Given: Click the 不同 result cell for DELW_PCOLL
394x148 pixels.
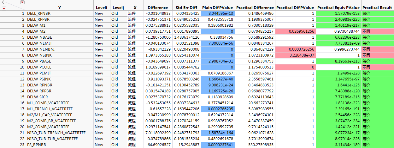Looking at the screenshot, I should 377,67.
